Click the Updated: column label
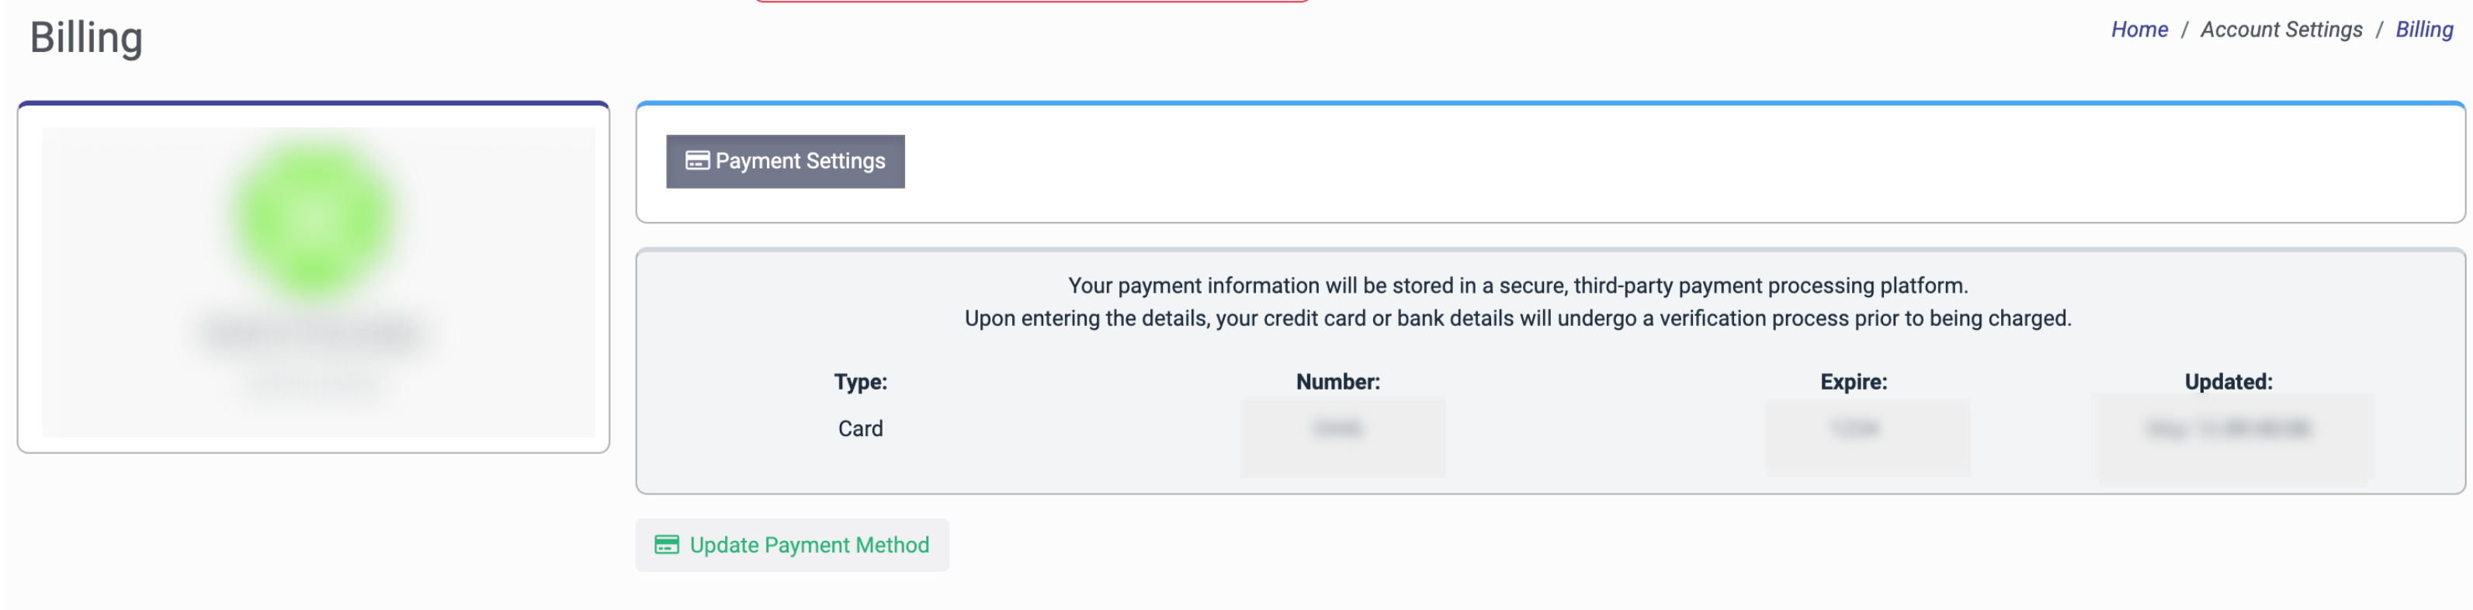This screenshot has height=610, width=2473. point(2228,382)
